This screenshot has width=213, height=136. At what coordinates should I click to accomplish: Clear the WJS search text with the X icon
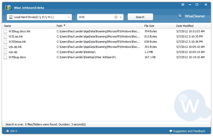pos(116,17)
